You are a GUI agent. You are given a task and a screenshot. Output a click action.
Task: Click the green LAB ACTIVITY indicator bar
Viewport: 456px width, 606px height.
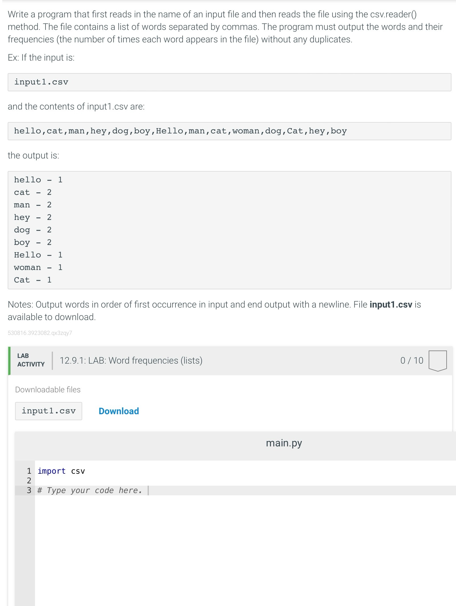point(10,361)
